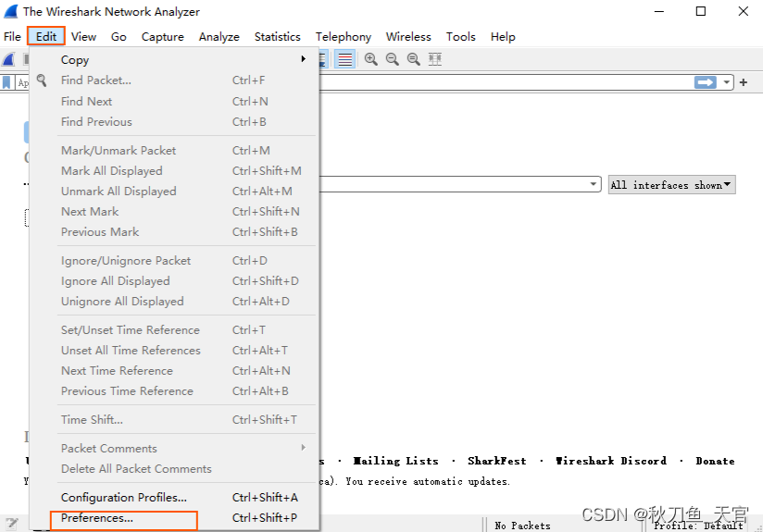Select Next Mark menu entry

click(x=174, y=212)
